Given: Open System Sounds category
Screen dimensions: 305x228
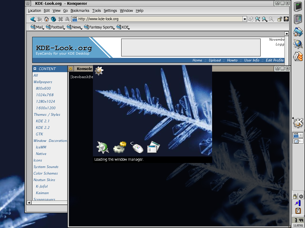Looking at the screenshot, I should pyautogui.click(x=46, y=167).
